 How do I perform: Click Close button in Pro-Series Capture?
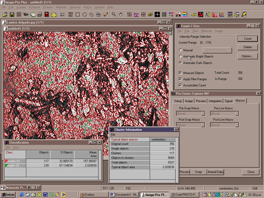coord(251,172)
